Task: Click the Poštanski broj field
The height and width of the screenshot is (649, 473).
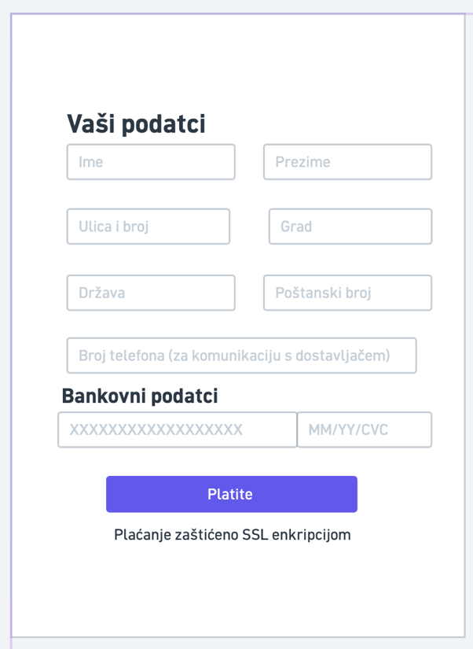Action: tap(348, 293)
